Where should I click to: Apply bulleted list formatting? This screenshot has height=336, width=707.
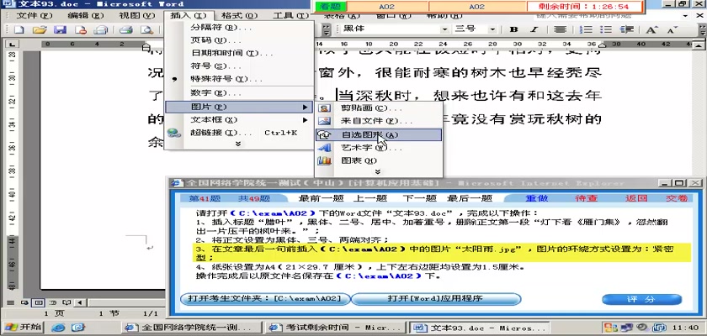[606, 29]
